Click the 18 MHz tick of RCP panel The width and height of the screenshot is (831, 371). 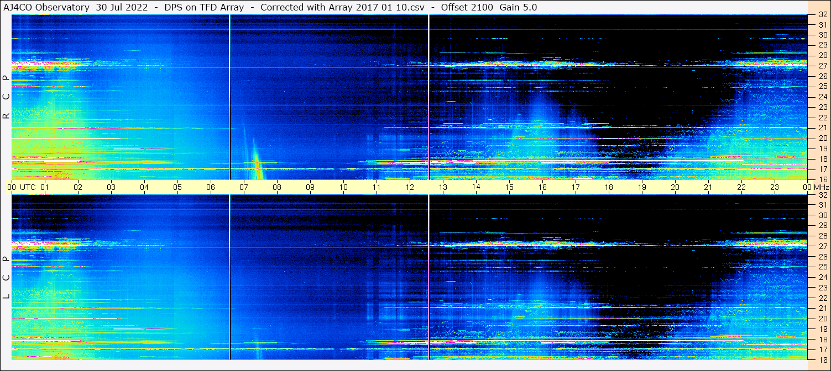pyautogui.click(x=822, y=159)
